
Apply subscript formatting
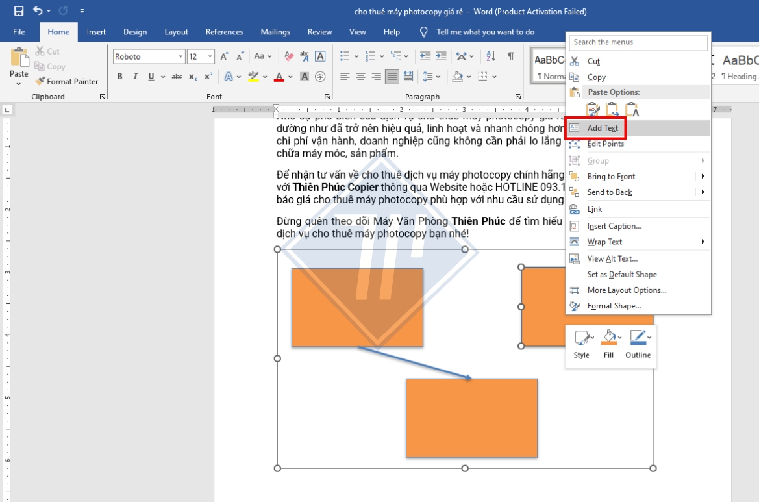193,77
